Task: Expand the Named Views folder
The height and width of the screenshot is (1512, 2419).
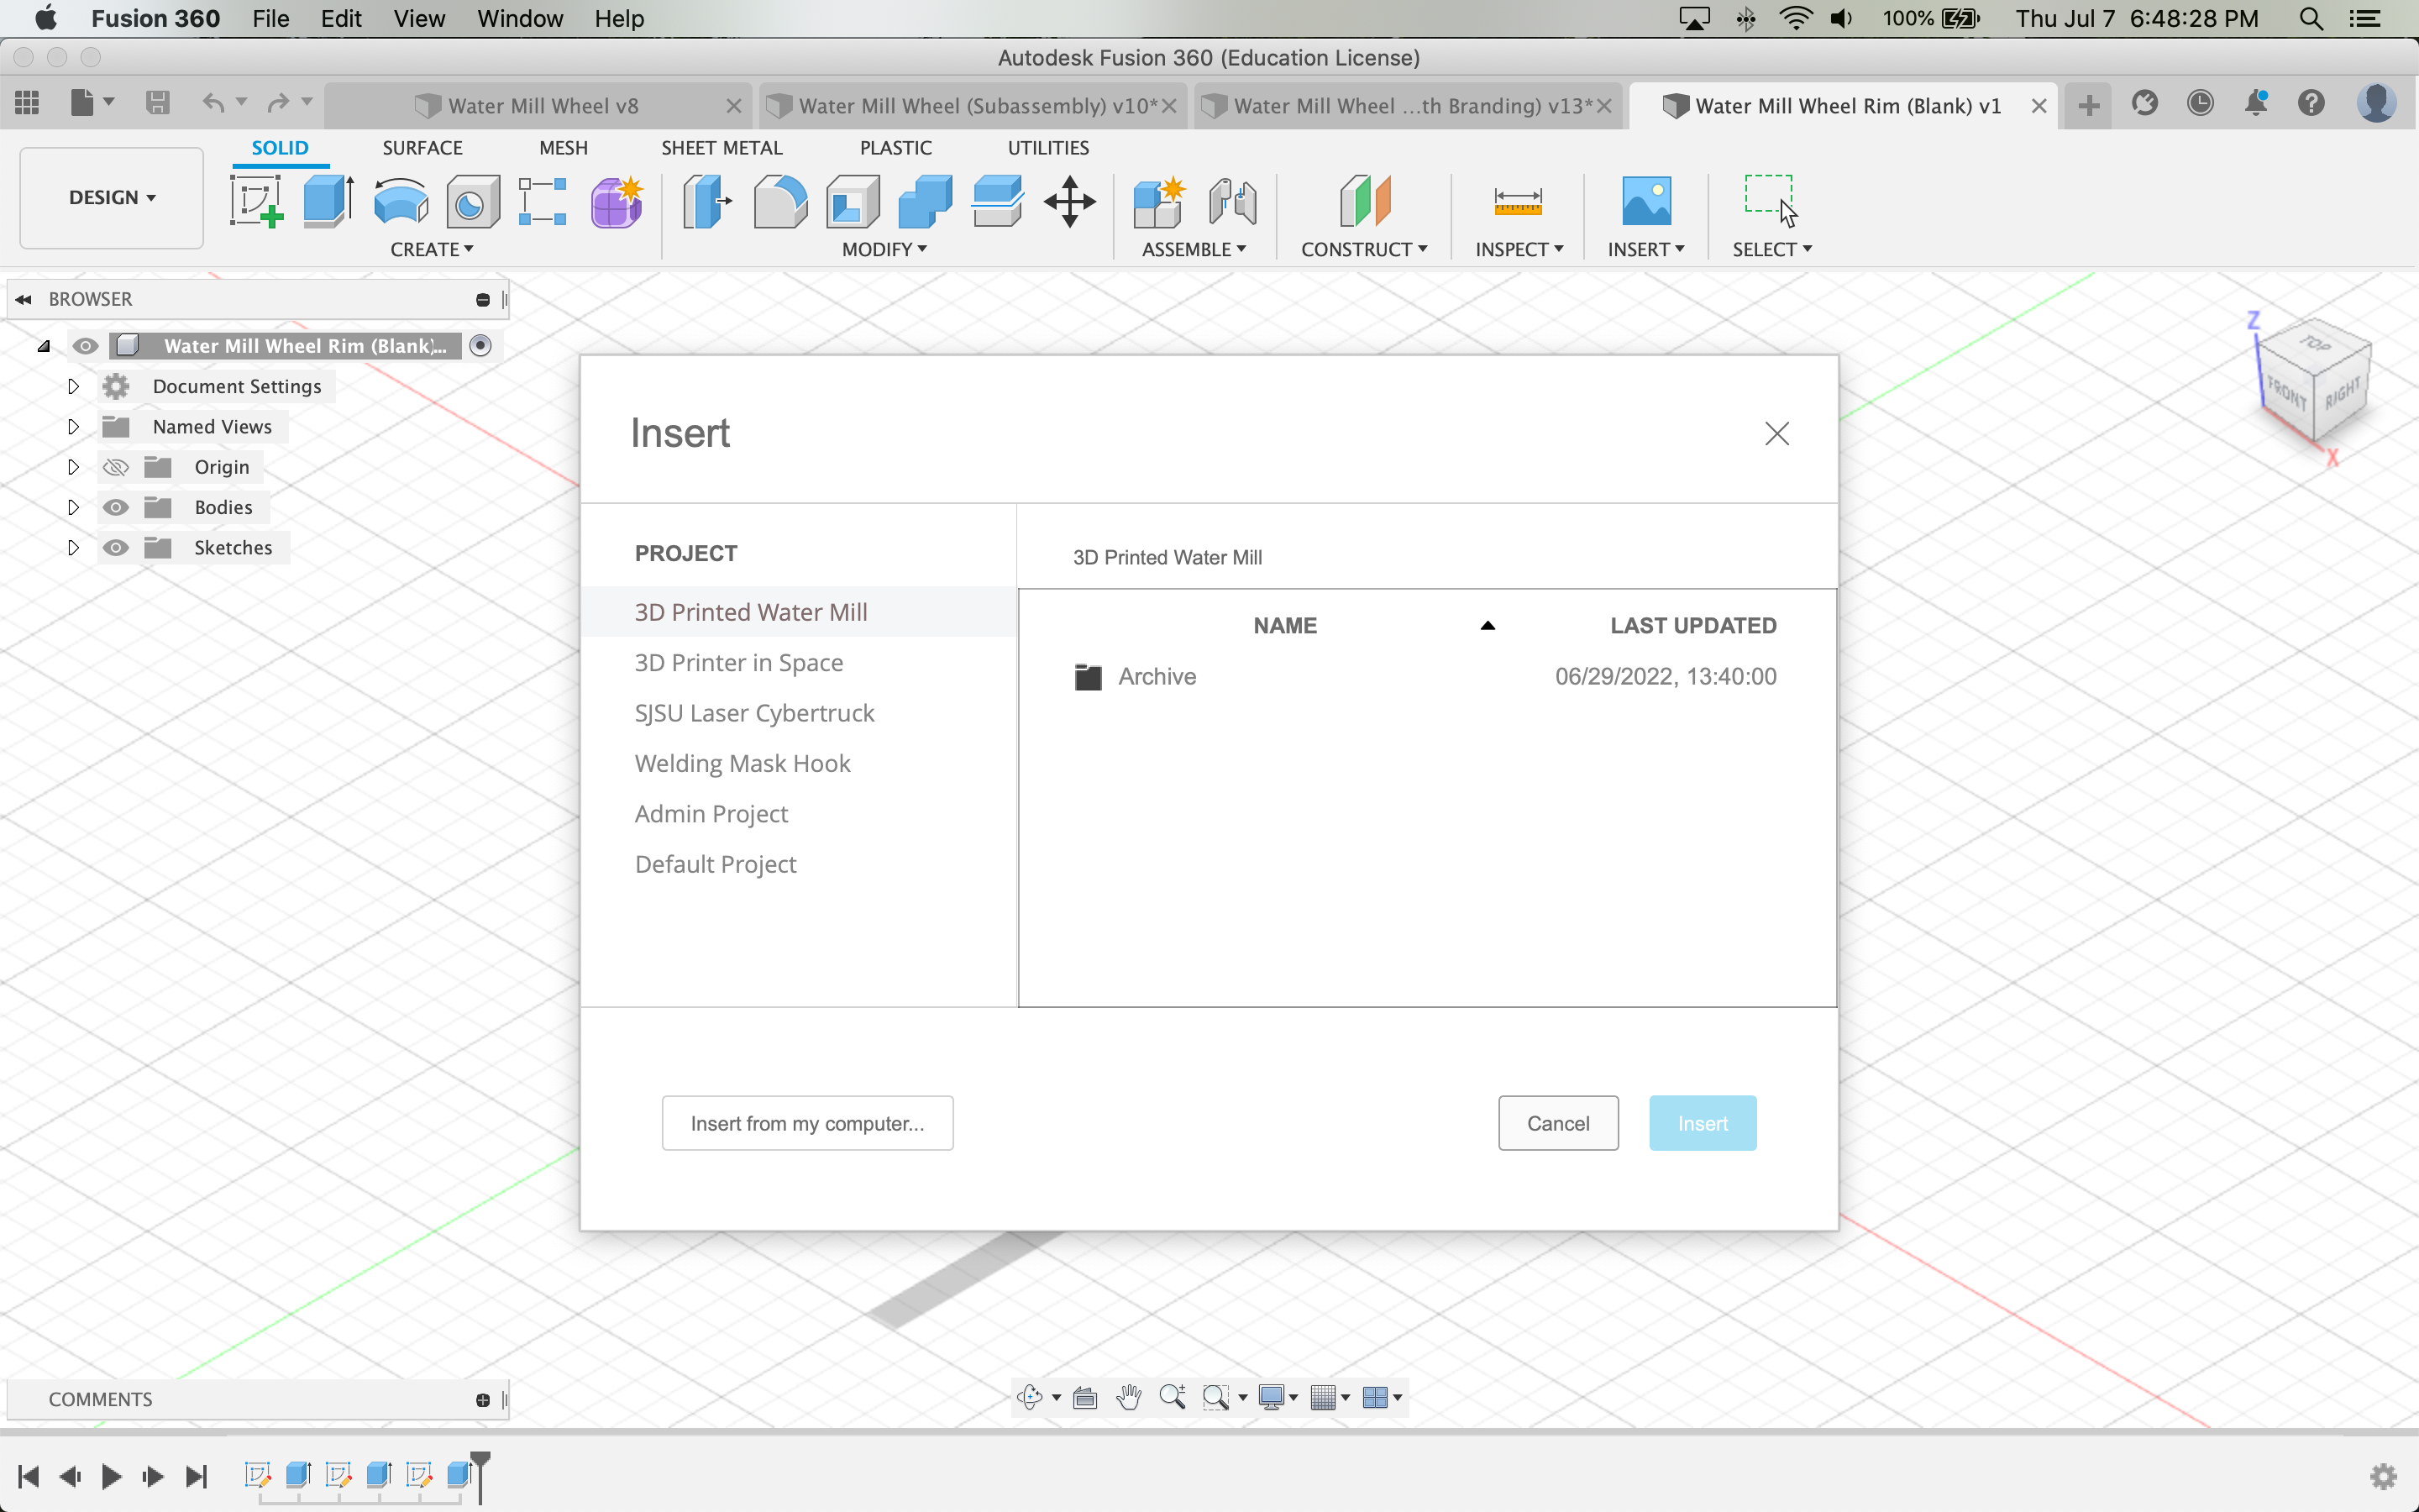Action: click(x=72, y=426)
